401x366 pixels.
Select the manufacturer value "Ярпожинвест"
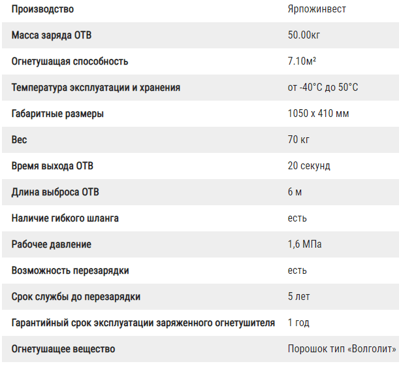317,9
